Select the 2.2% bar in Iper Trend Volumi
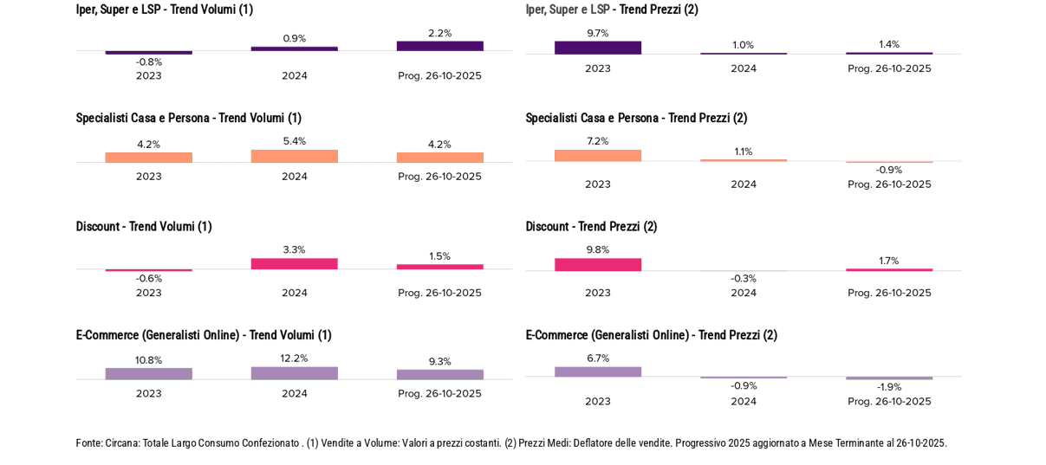The height and width of the screenshot is (465, 1046). coord(440,46)
